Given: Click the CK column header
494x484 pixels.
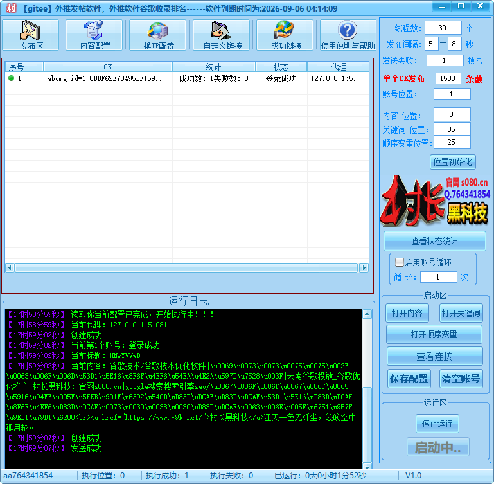Looking at the screenshot, I should 108,67.
